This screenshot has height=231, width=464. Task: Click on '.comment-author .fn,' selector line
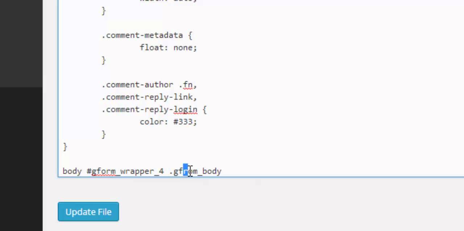coord(149,85)
